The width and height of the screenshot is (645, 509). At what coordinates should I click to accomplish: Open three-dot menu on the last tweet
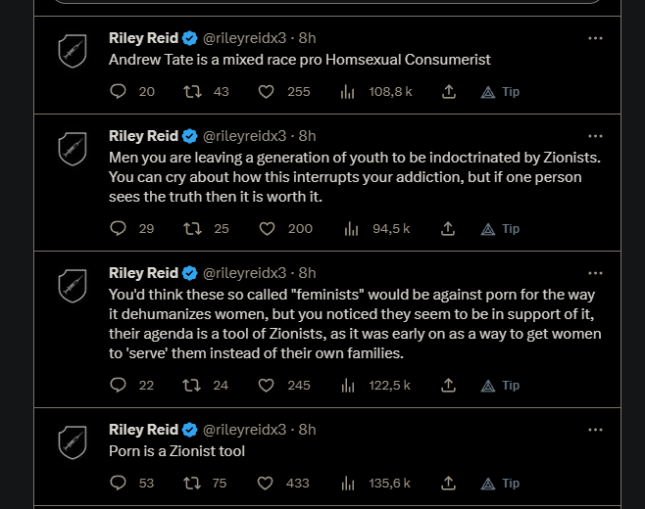coord(595,430)
